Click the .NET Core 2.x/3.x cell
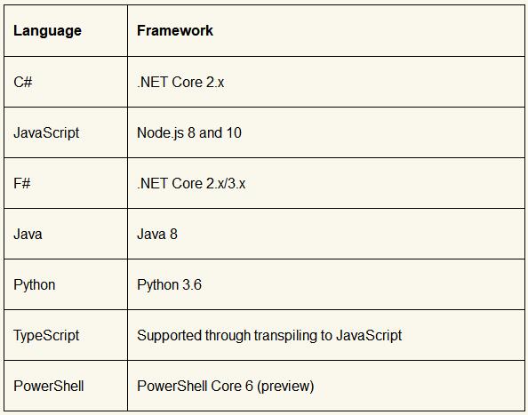 click(326, 183)
